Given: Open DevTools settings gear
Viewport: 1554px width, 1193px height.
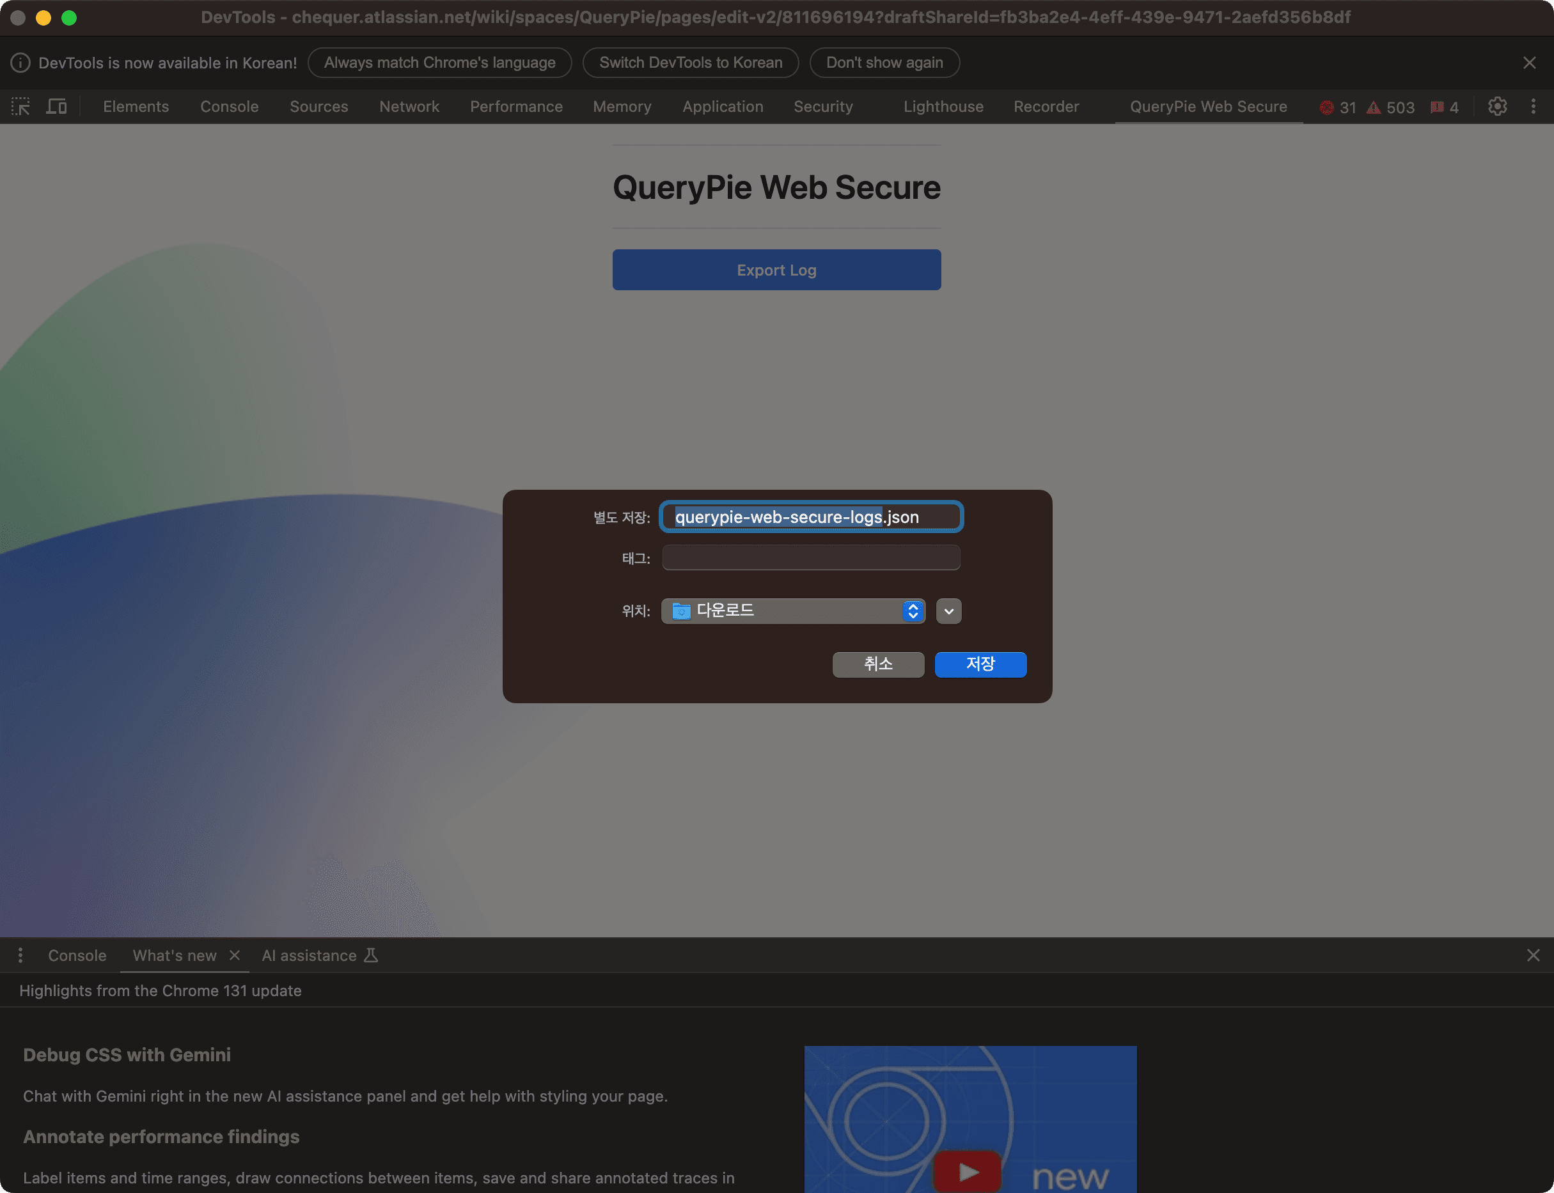Looking at the screenshot, I should pyautogui.click(x=1497, y=105).
